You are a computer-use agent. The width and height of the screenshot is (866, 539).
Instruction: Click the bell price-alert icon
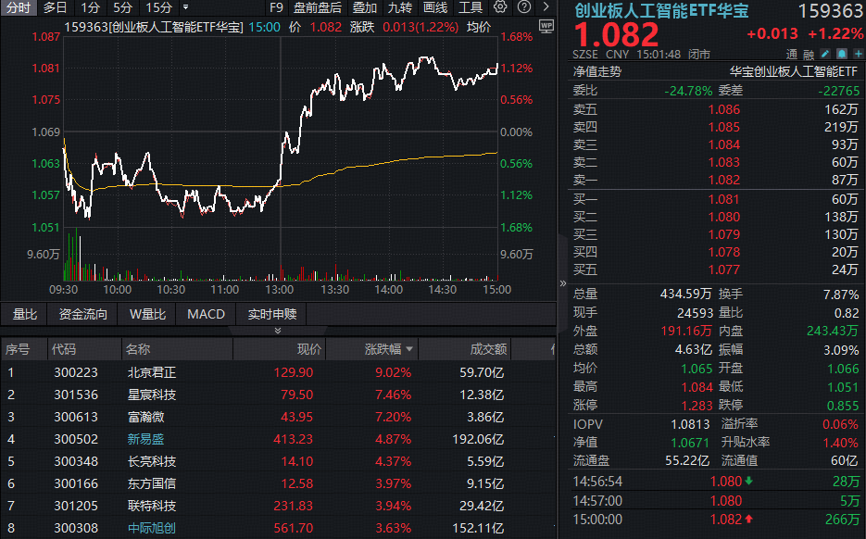coord(841,54)
